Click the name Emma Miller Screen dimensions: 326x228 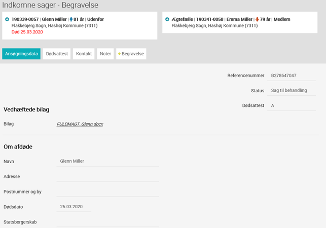[239, 19]
